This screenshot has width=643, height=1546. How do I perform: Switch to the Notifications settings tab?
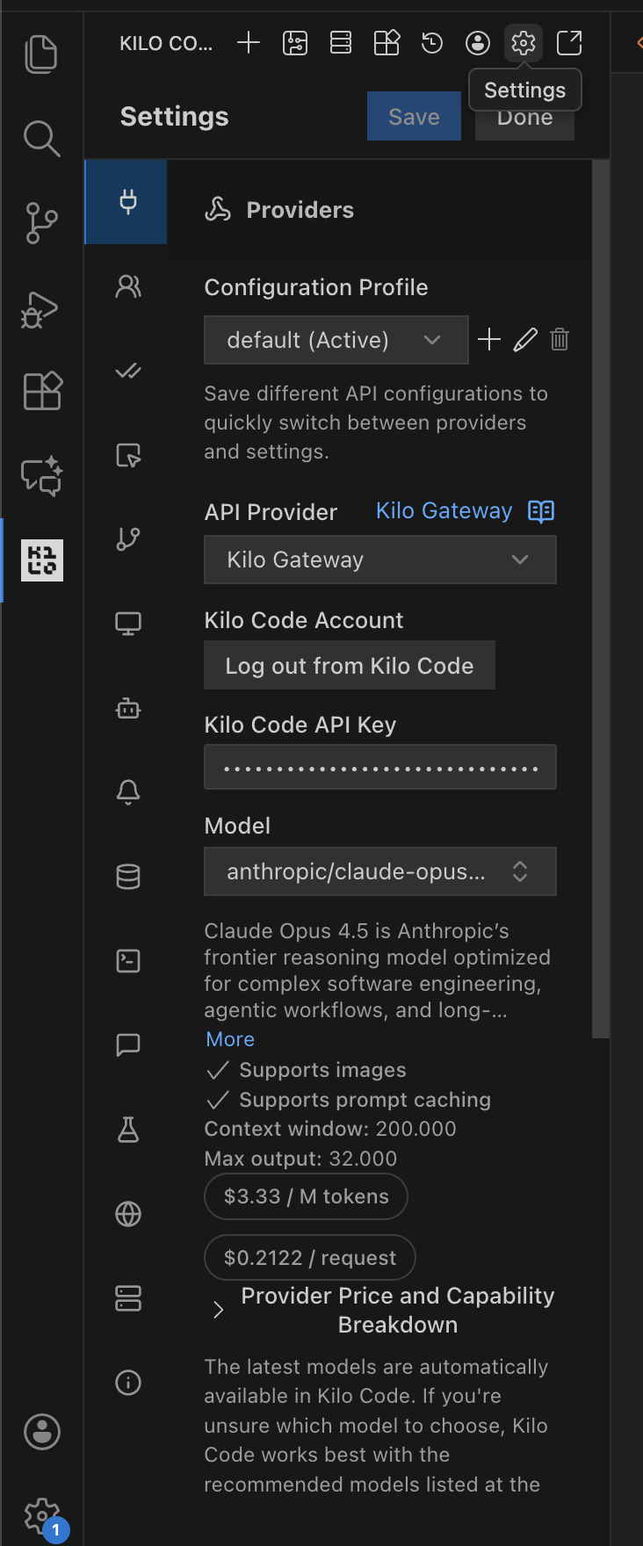click(x=128, y=791)
